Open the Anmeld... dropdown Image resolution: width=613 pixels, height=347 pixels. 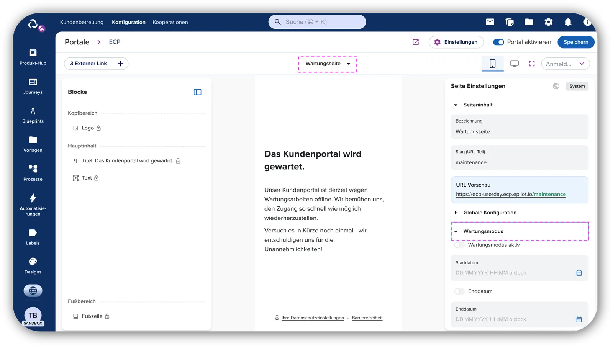[x=565, y=64]
